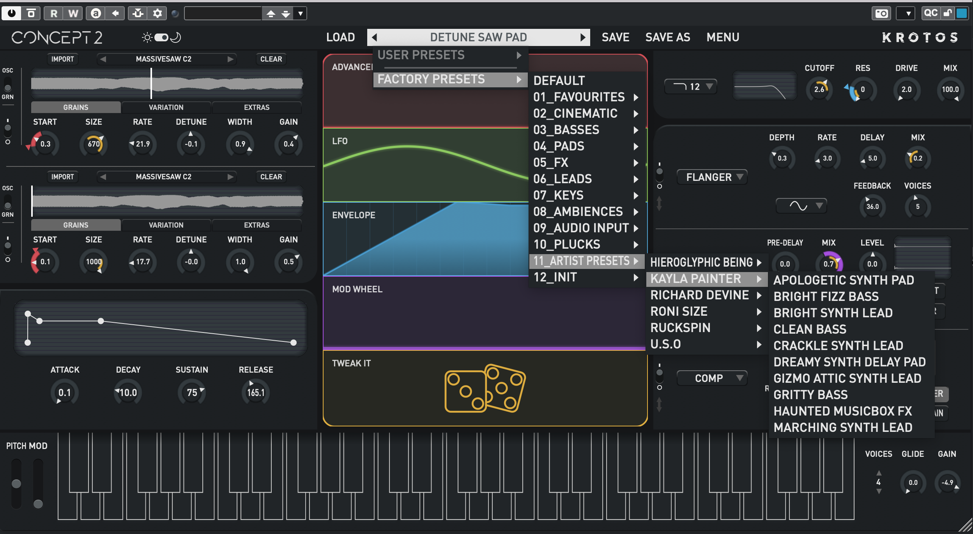Viewport: 973px width, 534px height.
Task: Click the MOD wheel slider handle
Action: [x=38, y=504]
